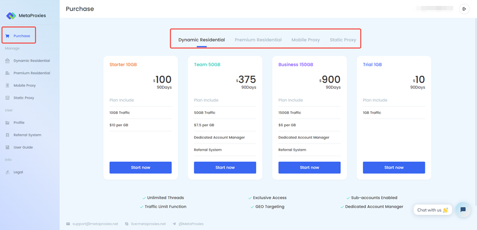This screenshot has width=477, height=230.
Task: Click the Business 150GB plan title
Action: point(296,64)
